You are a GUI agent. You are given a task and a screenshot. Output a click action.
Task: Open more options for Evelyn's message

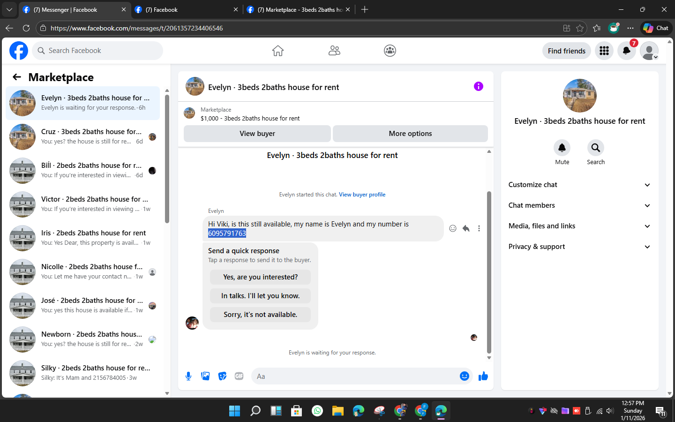479,228
